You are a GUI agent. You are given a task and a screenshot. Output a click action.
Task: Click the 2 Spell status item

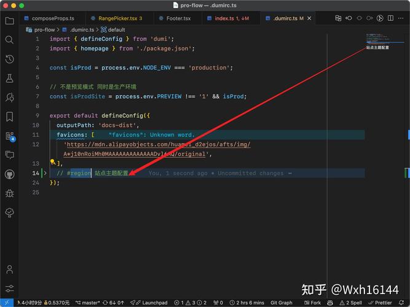click(x=351, y=303)
